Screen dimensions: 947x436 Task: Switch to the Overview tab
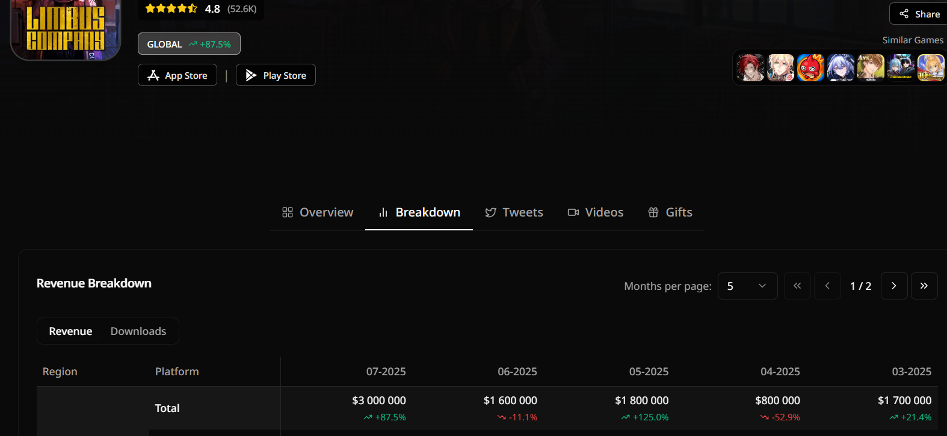tap(318, 212)
